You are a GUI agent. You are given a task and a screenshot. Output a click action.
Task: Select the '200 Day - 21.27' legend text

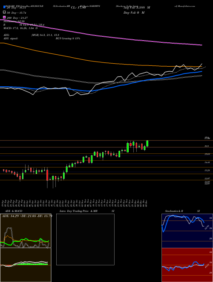point(17,18)
